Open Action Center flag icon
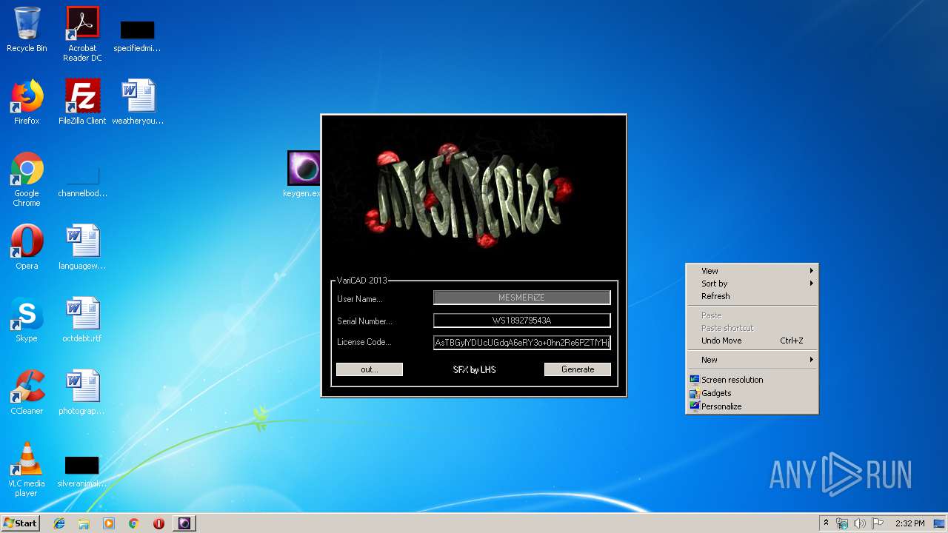Viewport: 948px width, 533px height. coord(877,523)
